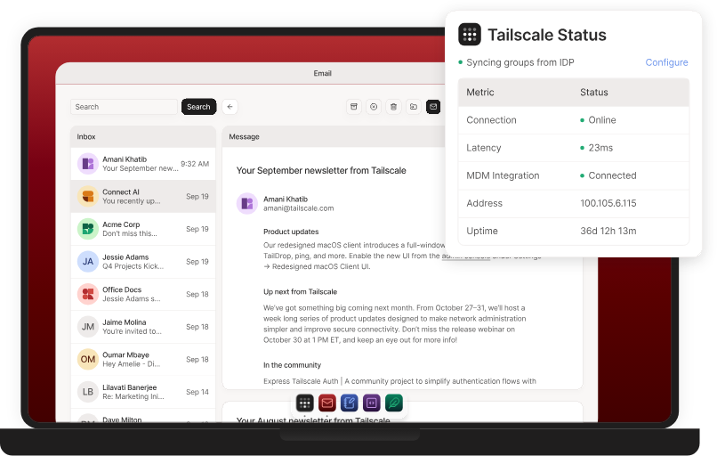This screenshot has height=456, width=717.
Task: Click the black envelope icon in toolbar
Action: (433, 107)
